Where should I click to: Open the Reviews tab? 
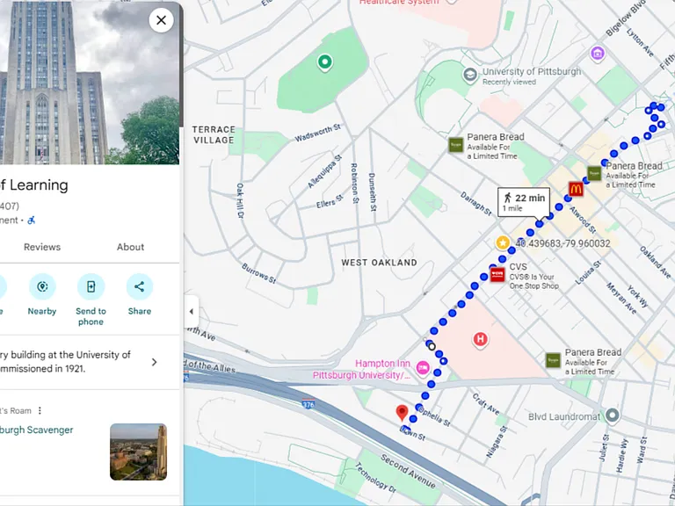[42, 247]
